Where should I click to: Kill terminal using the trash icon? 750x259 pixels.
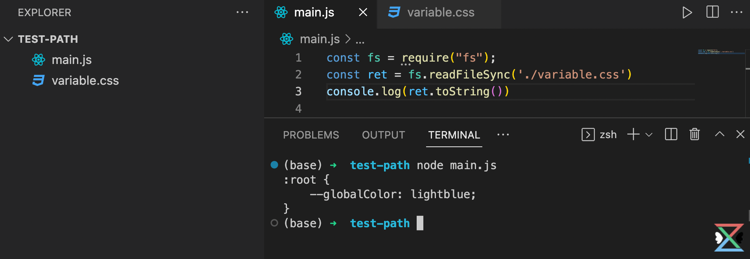(x=695, y=135)
